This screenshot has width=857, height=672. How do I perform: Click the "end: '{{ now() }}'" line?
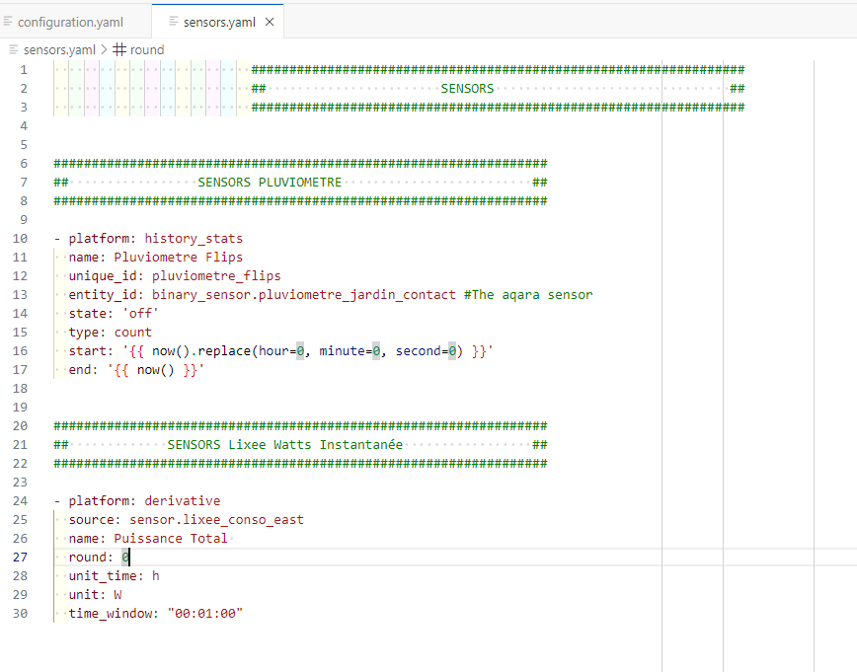point(136,370)
